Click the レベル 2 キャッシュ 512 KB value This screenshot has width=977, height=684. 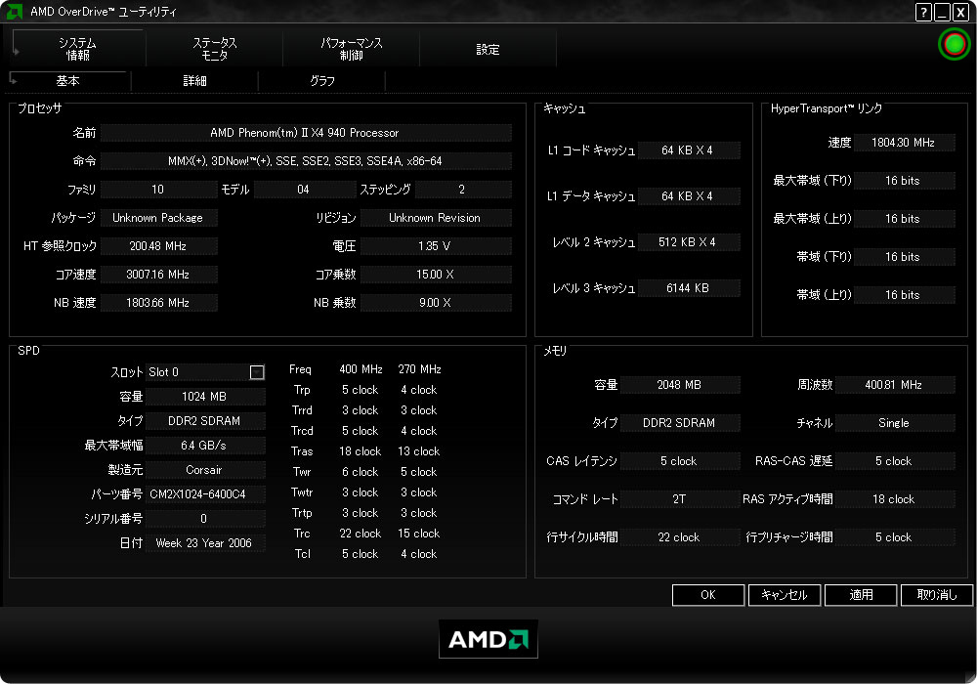(688, 242)
